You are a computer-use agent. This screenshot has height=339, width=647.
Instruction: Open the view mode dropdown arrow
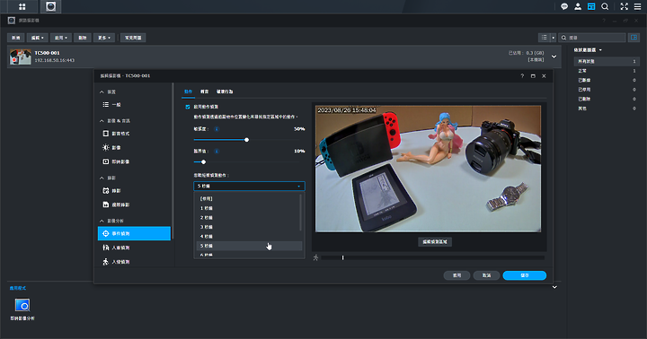click(x=554, y=38)
